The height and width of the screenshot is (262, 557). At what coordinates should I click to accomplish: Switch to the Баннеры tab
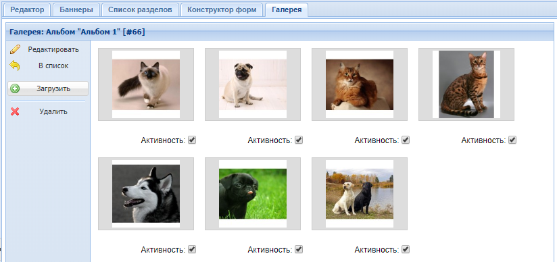(76, 9)
